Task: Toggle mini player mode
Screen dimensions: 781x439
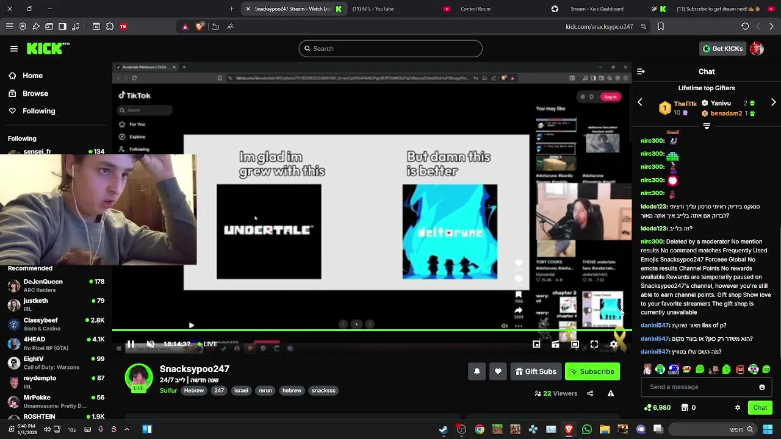Action: (x=536, y=344)
